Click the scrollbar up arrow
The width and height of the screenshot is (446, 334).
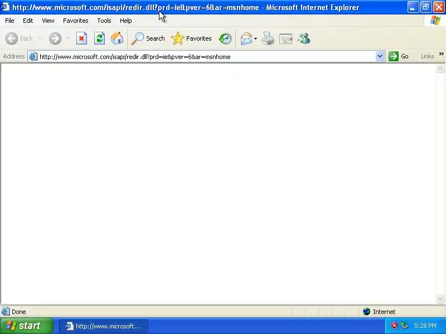pos(440,68)
